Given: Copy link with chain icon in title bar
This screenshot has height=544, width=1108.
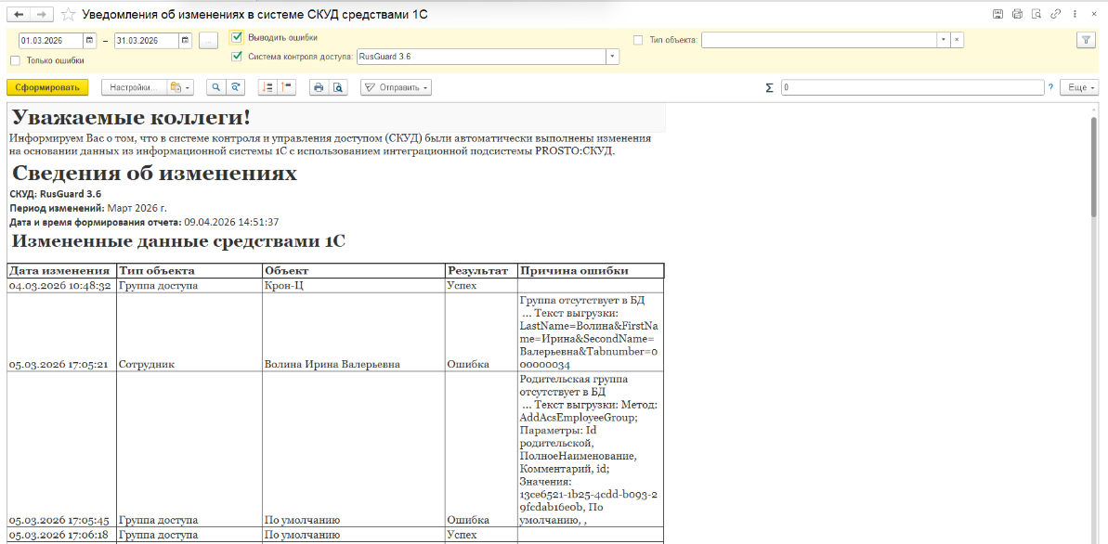Looking at the screenshot, I should click(x=1055, y=14).
